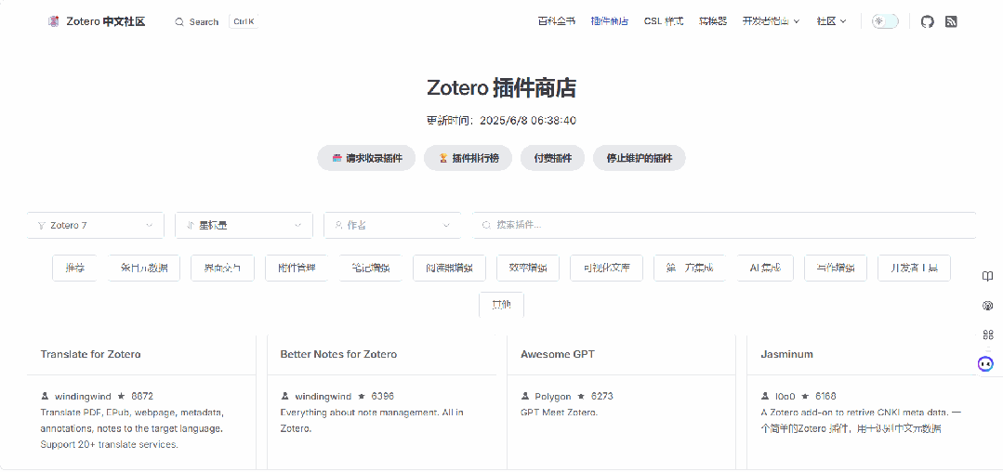Open the purple chatbot face icon
This screenshot has width=1003, height=472.
pyautogui.click(x=985, y=364)
